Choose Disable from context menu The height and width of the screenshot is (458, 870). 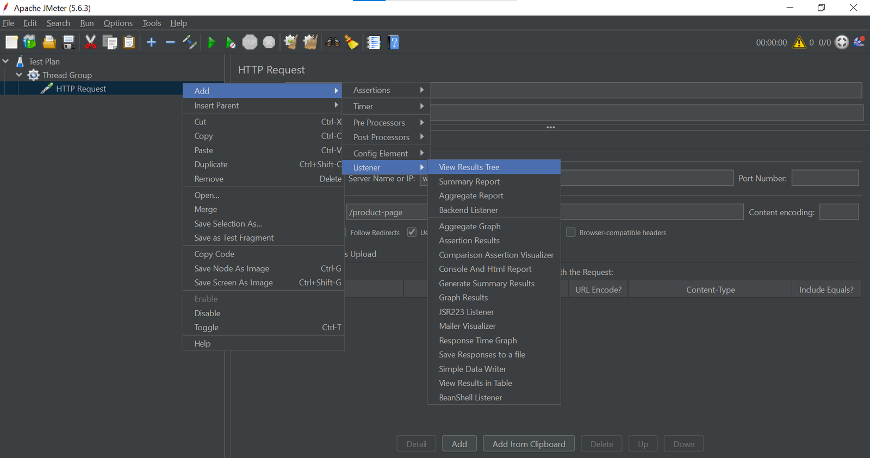[x=264, y=313]
